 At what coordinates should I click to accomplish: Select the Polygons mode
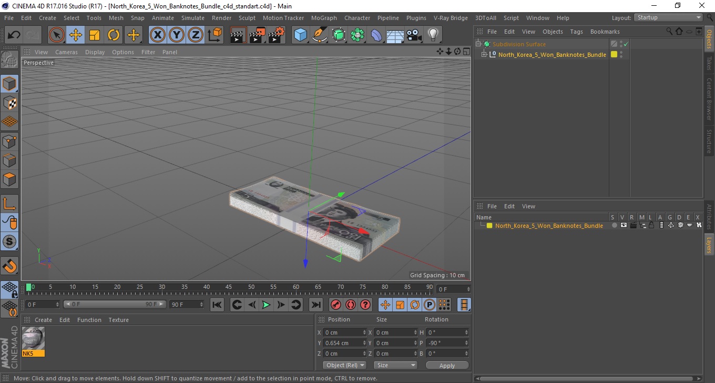tap(9, 179)
